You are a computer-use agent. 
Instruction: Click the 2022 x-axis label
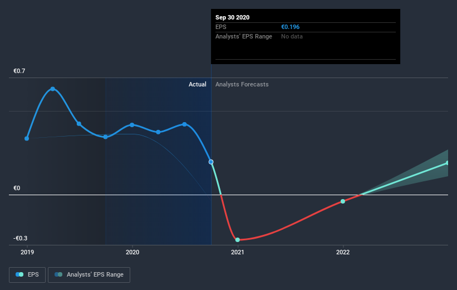(x=343, y=252)
